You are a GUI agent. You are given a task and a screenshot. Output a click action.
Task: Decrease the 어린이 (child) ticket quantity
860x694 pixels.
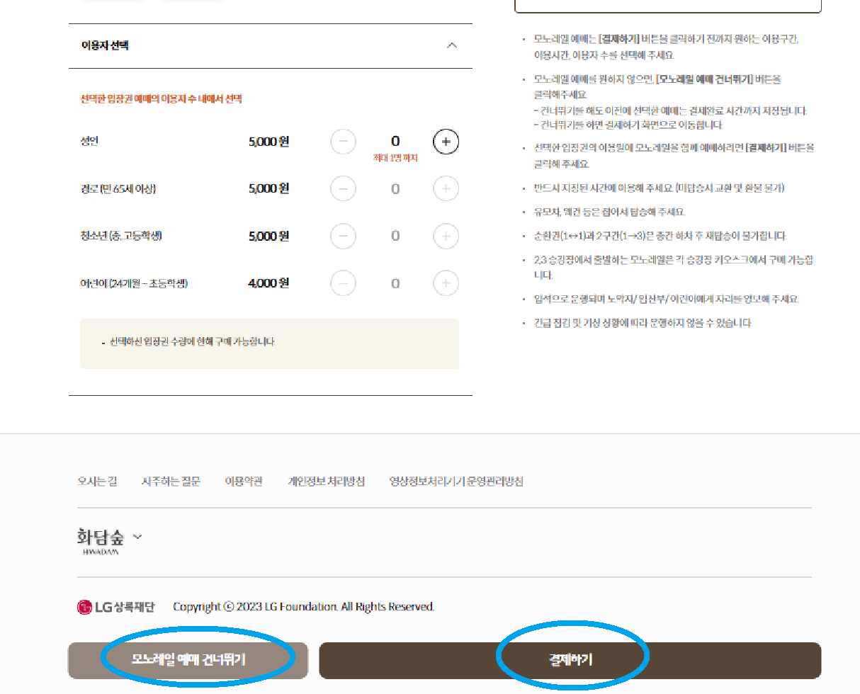pyautogui.click(x=343, y=283)
